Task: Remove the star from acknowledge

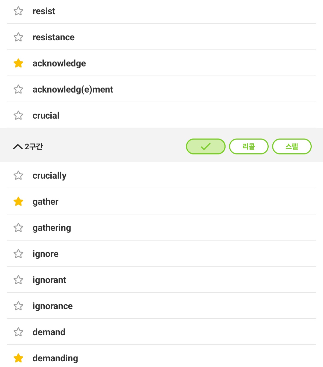Action: tap(18, 63)
